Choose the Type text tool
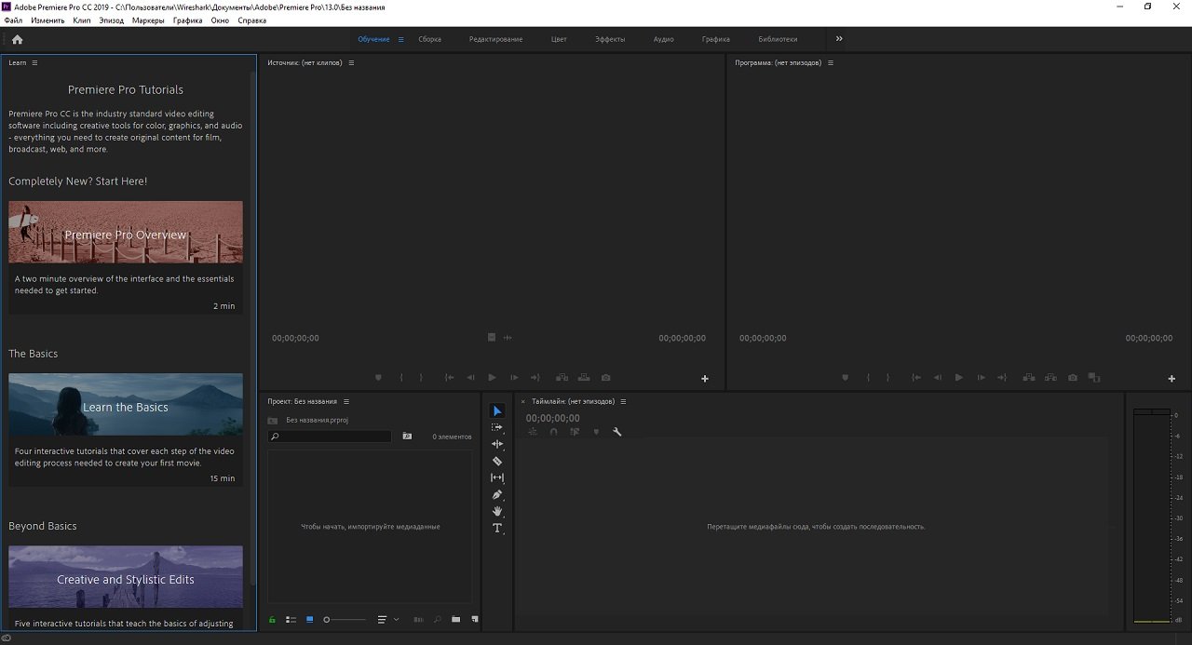 (x=497, y=528)
